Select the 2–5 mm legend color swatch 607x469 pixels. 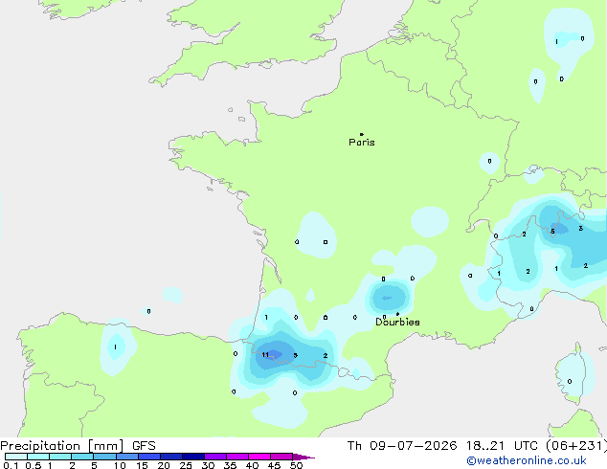(82, 457)
